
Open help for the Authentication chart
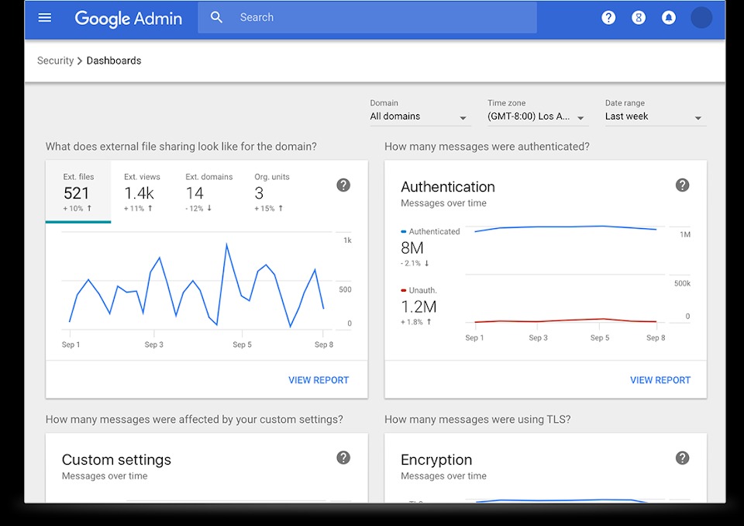click(682, 185)
